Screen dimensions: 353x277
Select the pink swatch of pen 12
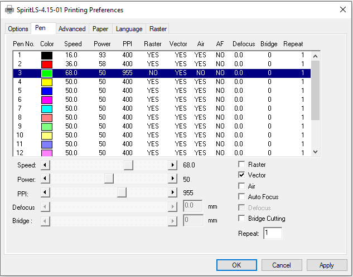(47, 153)
